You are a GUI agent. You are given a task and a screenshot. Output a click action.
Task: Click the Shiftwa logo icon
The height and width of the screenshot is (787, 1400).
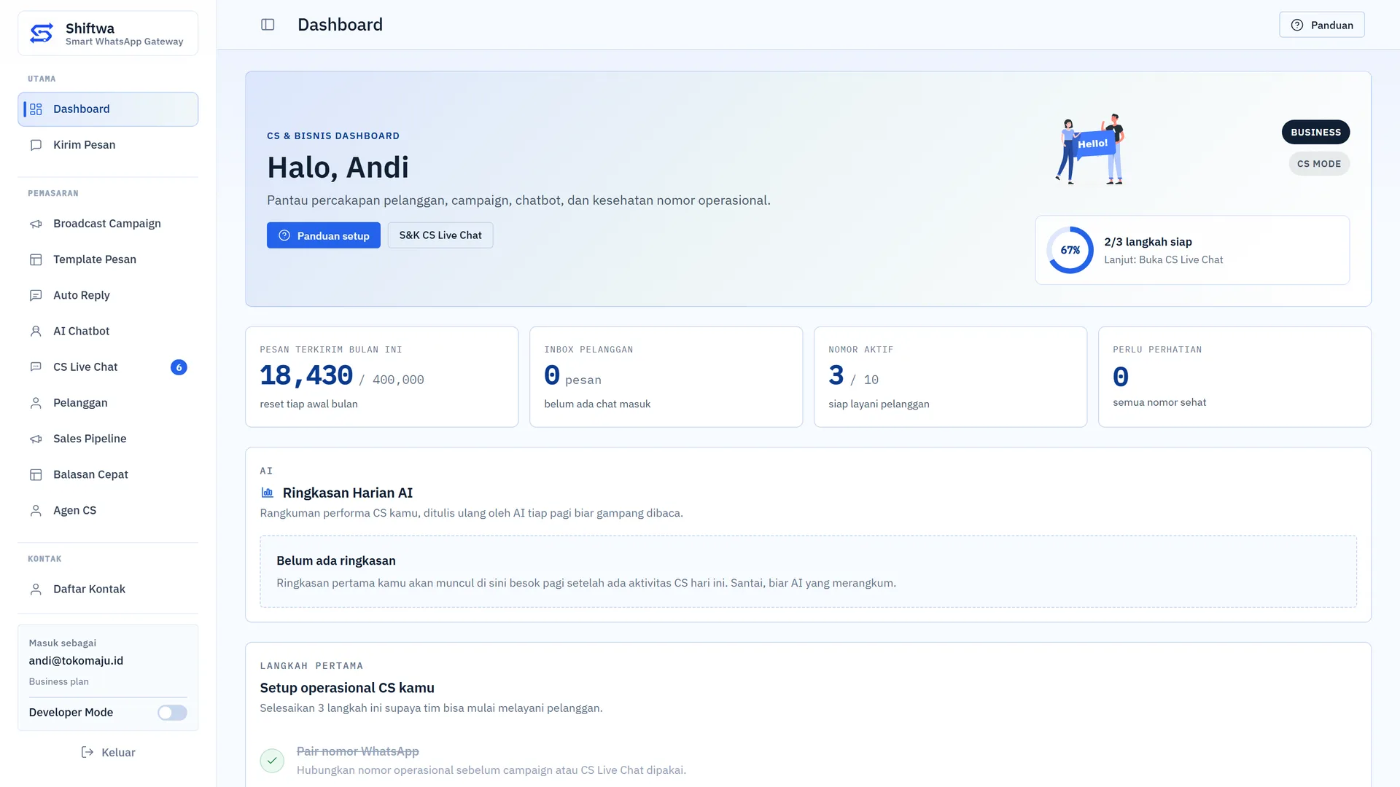coord(42,34)
